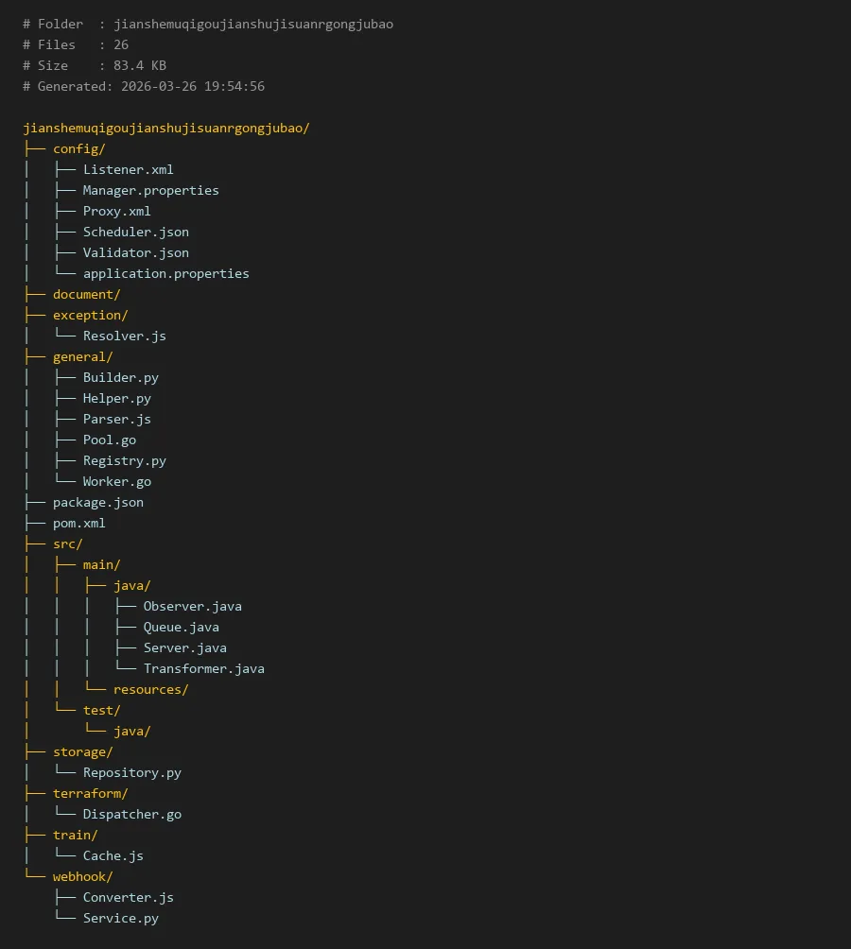Open Listener.xml file
Image resolution: width=851 pixels, height=949 pixels.
128,169
